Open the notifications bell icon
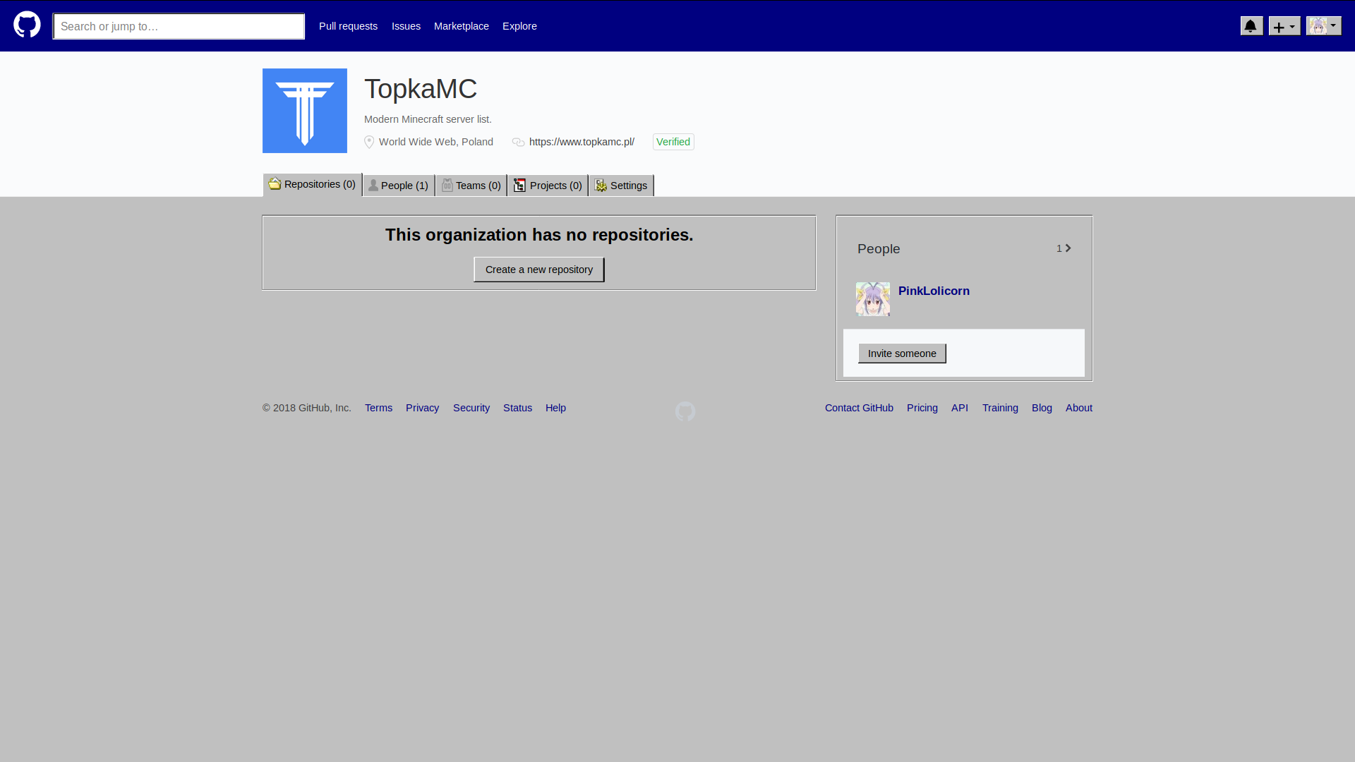 click(1251, 26)
